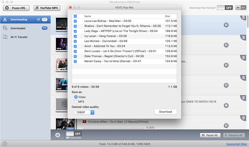Click the 9 of 9 videos summary text
Screen dimensions: 249x147
pos(85,87)
